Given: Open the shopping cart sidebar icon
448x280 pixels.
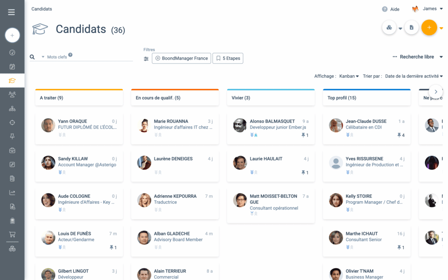Looking at the screenshot, I should [12, 234].
